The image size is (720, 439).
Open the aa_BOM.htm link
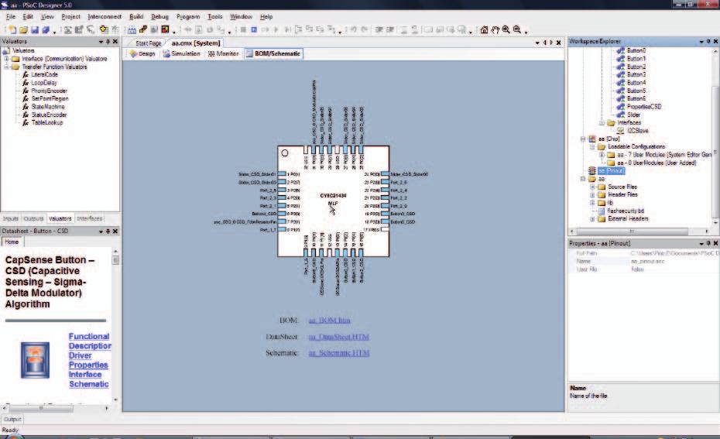click(x=329, y=320)
